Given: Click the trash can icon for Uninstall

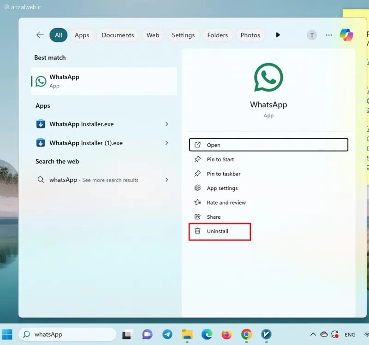Looking at the screenshot, I should (x=197, y=231).
